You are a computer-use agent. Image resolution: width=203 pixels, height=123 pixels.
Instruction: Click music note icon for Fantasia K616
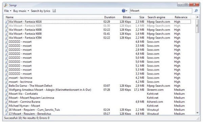click(7, 22)
